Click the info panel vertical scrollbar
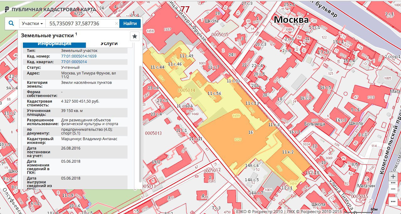 click(x=140, y=124)
